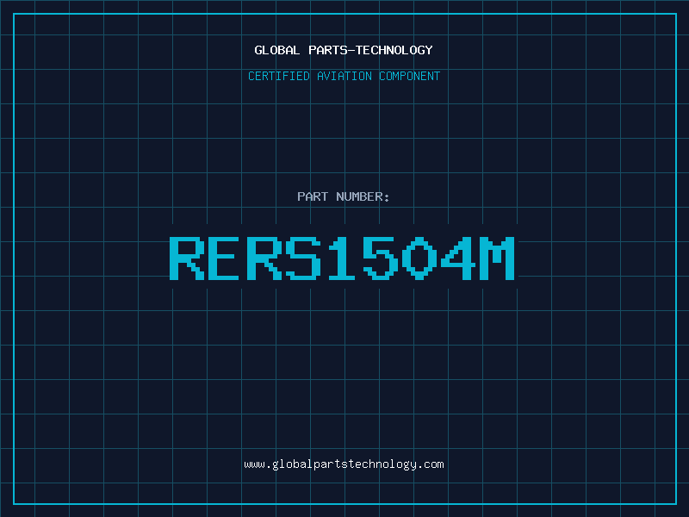The height and width of the screenshot is (517, 689).
Task: Click the website link www.globalpartstechnology.com
Action: click(x=344, y=464)
